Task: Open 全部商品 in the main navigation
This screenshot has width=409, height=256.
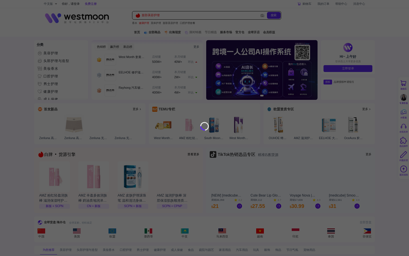Action: (152, 32)
